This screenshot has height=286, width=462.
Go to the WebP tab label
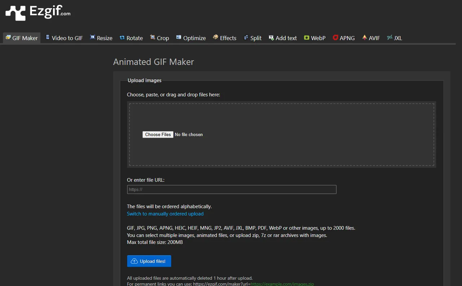[x=318, y=38]
